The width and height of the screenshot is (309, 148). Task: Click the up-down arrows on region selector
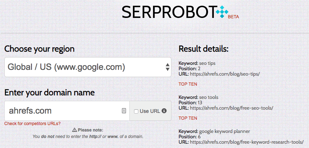point(167,67)
